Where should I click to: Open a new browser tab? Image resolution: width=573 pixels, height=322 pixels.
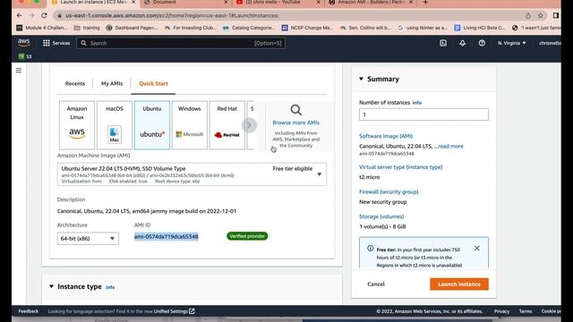click(425, 3)
